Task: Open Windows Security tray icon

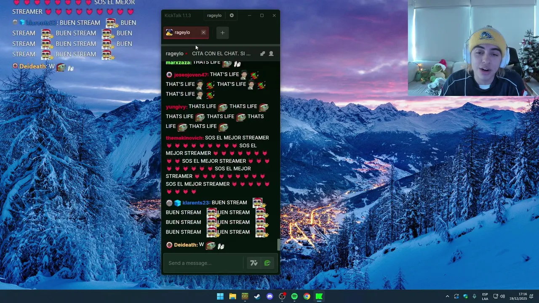Action: click(465, 297)
